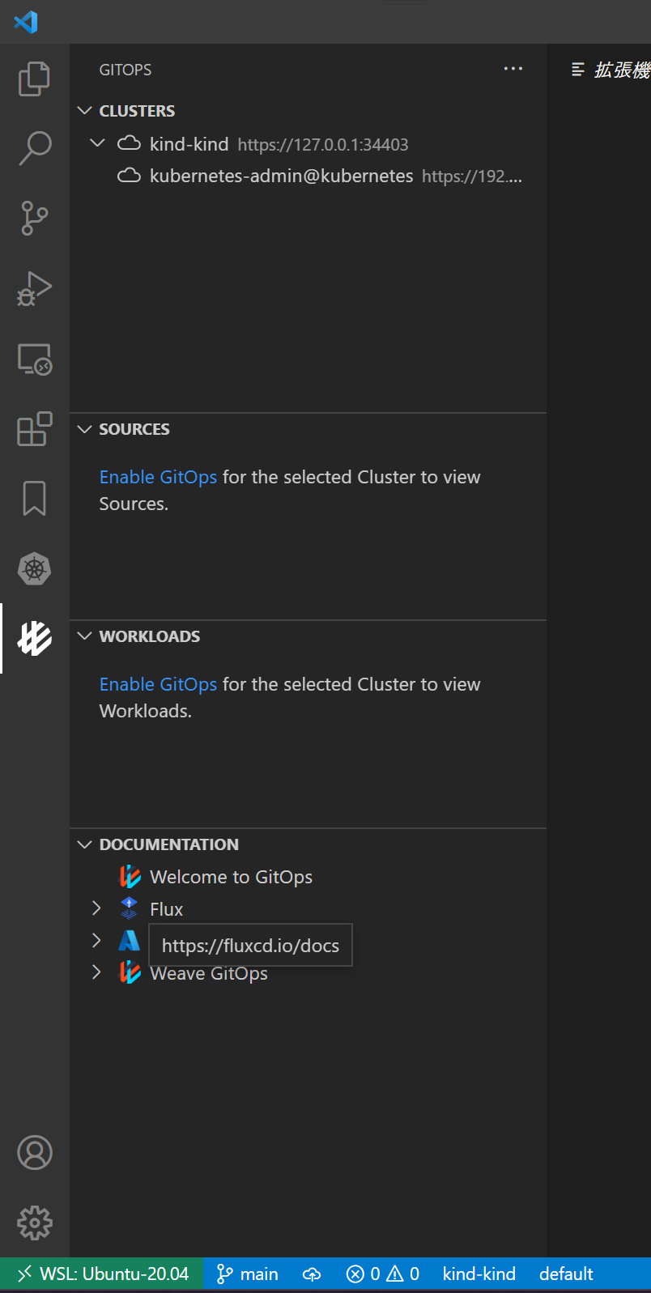Click the GITOPS panel title
This screenshot has height=1293, width=651.
click(126, 70)
